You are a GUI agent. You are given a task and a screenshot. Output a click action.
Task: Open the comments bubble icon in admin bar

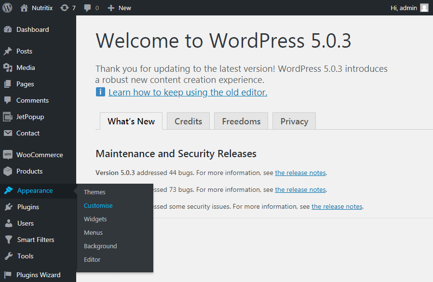coord(88,8)
